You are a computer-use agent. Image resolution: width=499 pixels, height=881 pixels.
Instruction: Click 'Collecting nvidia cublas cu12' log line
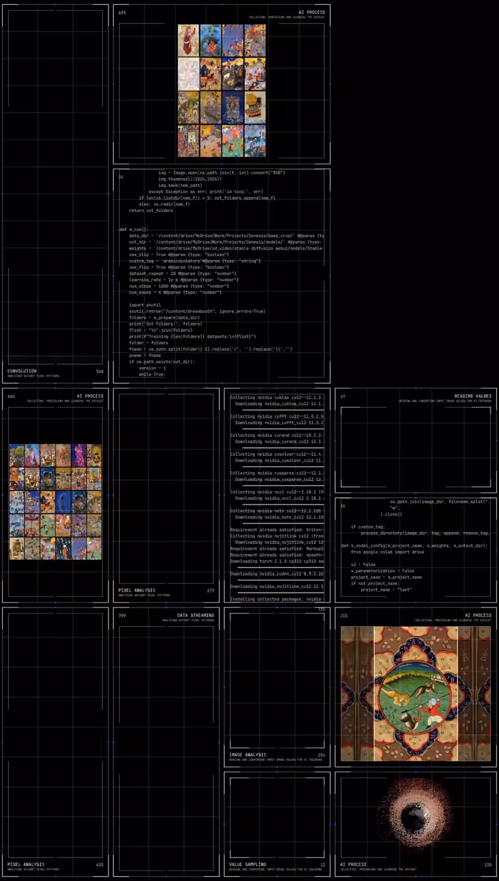click(277, 398)
